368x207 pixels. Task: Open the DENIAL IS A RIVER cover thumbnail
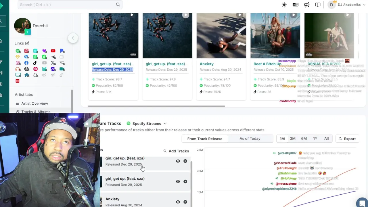329,36
